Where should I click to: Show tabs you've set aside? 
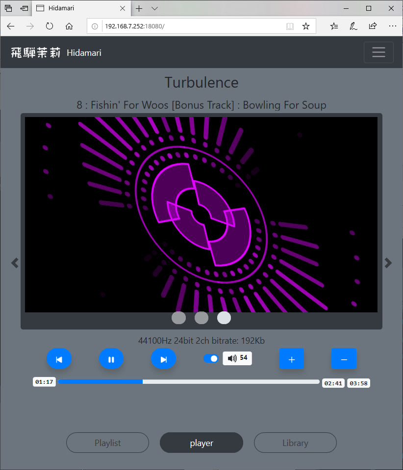tap(8, 8)
